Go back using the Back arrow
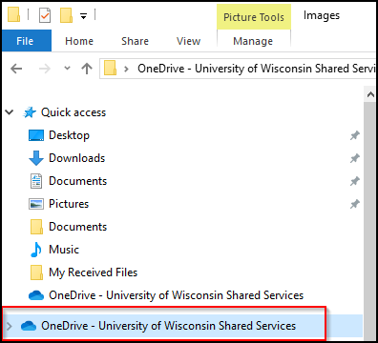The height and width of the screenshot is (343, 378). point(16,69)
